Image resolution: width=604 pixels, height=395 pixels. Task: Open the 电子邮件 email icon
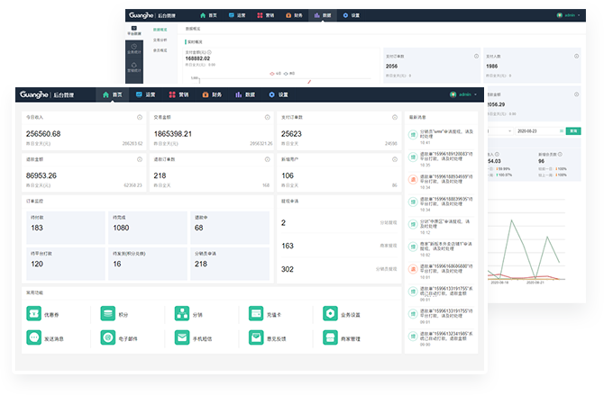(108, 338)
